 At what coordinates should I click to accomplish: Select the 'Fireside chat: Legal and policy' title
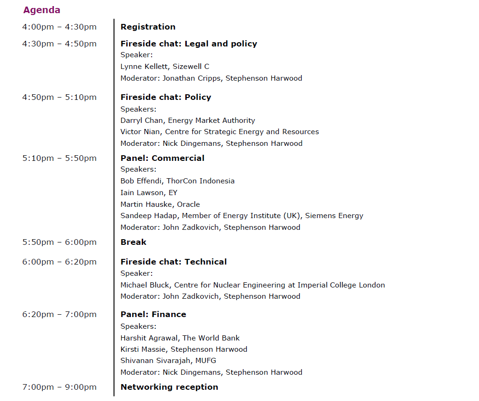189,44
